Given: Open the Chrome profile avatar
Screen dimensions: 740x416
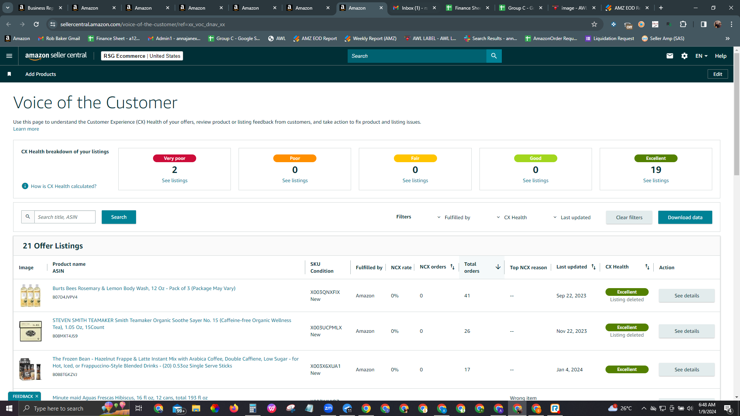Looking at the screenshot, I should pyautogui.click(x=718, y=24).
